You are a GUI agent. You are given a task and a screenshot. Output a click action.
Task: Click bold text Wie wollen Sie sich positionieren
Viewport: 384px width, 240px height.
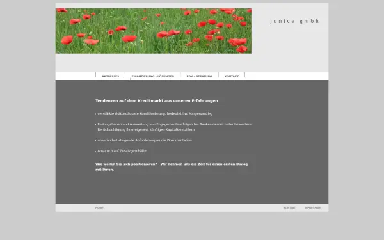tap(172, 167)
